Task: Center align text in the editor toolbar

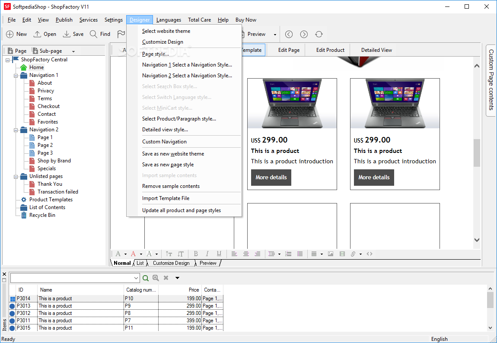Action: coord(246,254)
